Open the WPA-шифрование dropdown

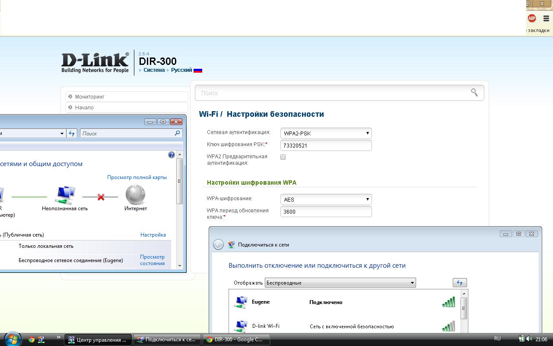326,199
